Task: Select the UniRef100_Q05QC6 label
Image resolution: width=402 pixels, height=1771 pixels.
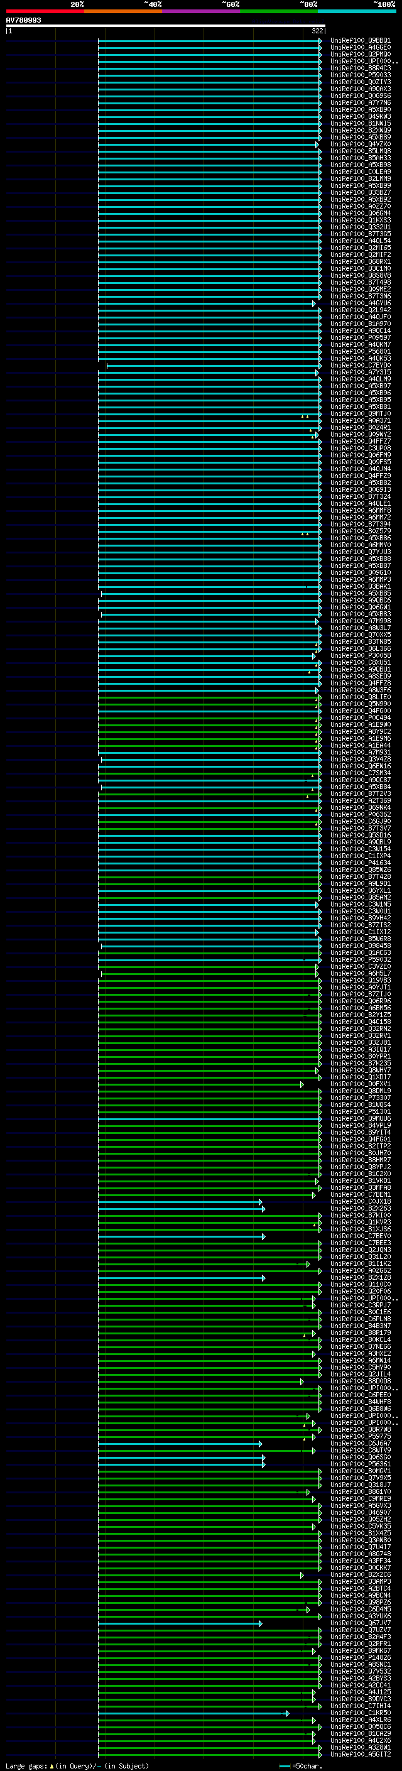Action: [x=361, y=1727]
